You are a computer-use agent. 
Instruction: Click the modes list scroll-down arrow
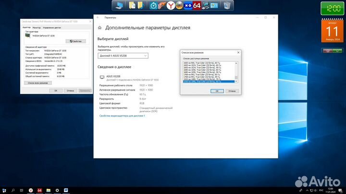pos(236,81)
